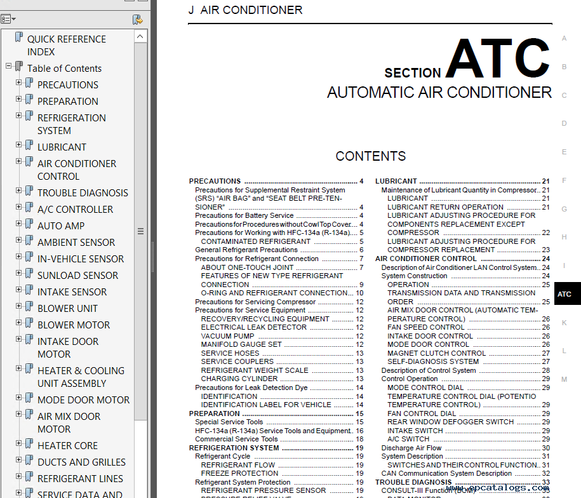Expand the LUBRICANT bookmark node

(x=18, y=145)
